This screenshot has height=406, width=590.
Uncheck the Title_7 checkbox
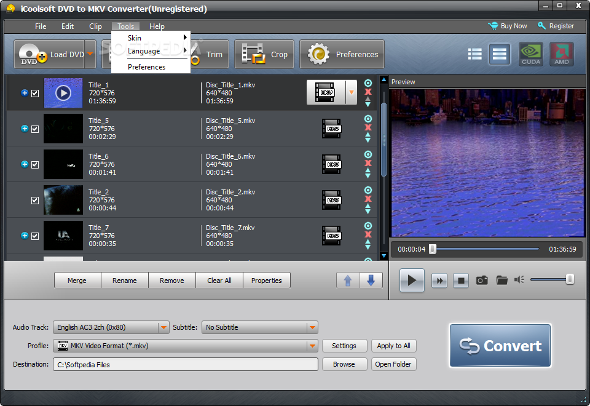click(35, 236)
